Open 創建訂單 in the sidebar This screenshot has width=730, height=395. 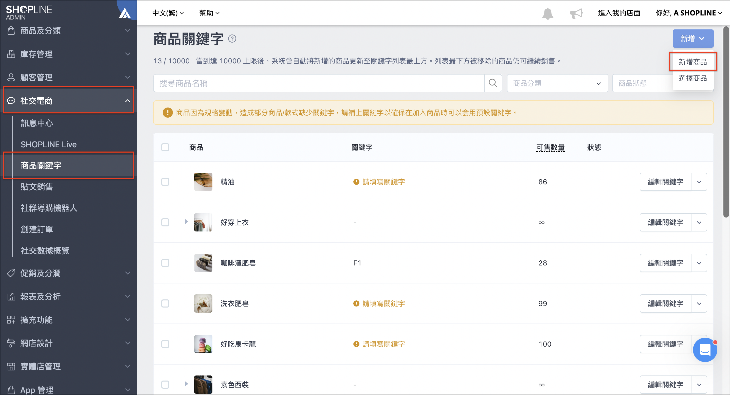tap(37, 229)
